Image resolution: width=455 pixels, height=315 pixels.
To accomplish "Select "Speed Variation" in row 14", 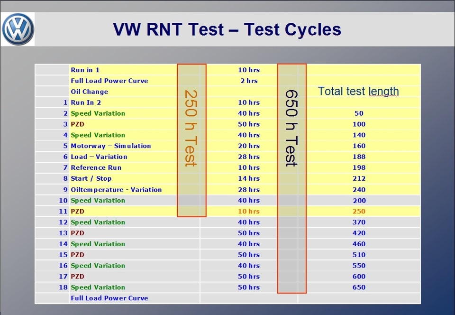I will (98, 244).
